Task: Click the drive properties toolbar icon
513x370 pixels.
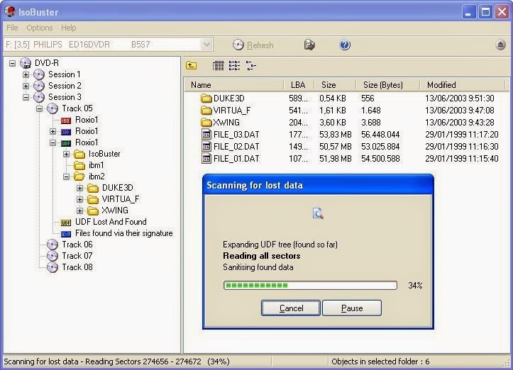Action: tap(309, 45)
